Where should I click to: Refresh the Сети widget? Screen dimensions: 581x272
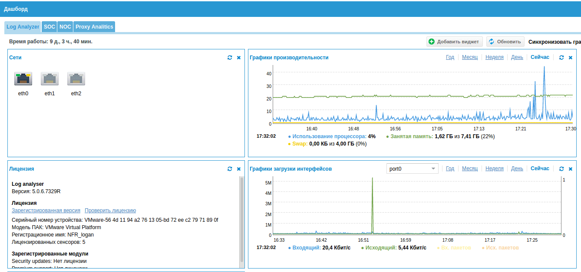230,58
